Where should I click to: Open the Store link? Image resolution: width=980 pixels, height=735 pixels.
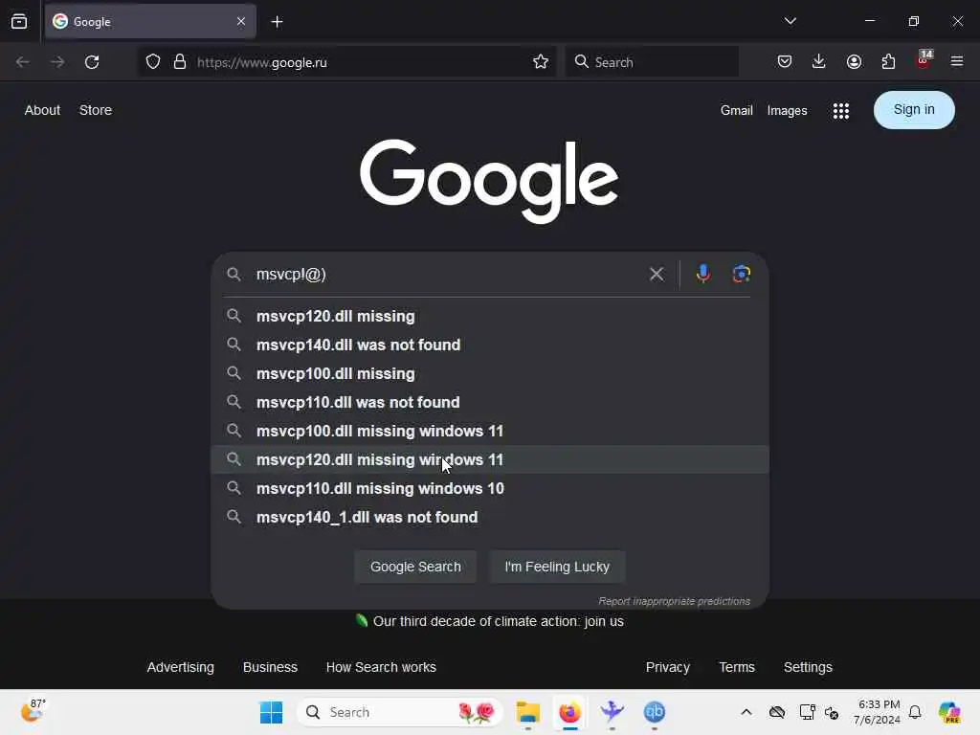(x=96, y=110)
